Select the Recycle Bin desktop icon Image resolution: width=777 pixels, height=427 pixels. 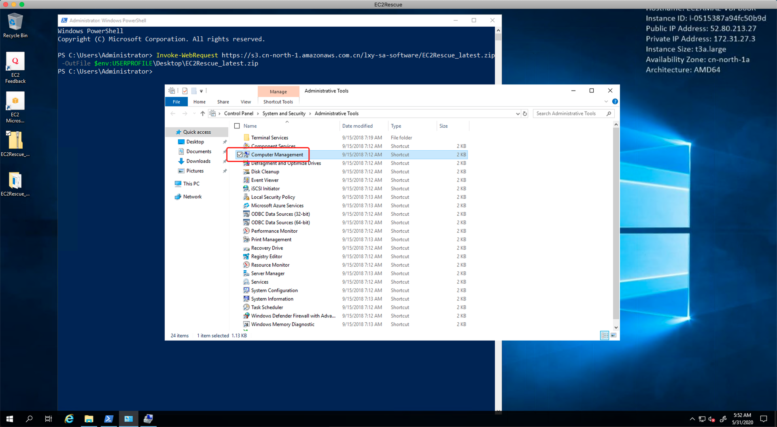click(x=15, y=22)
